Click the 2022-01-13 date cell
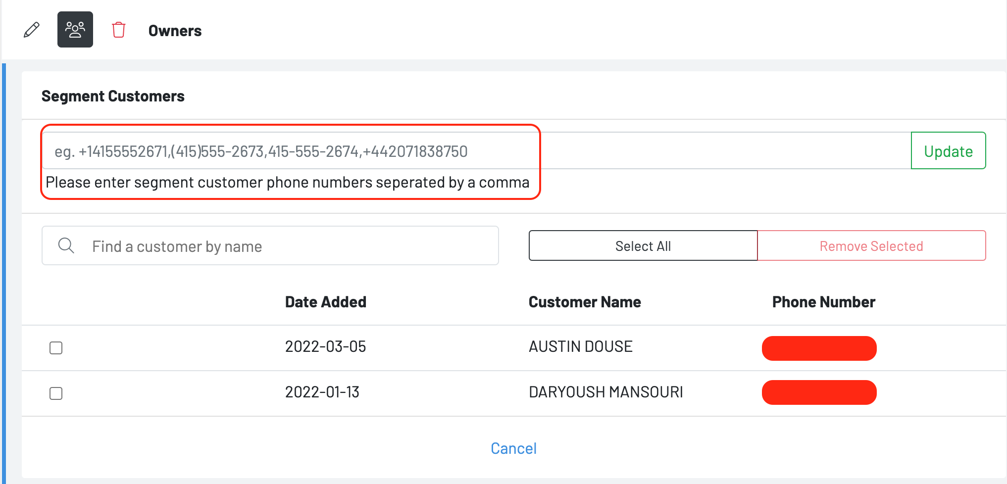The height and width of the screenshot is (484, 1007). pyautogui.click(x=322, y=392)
